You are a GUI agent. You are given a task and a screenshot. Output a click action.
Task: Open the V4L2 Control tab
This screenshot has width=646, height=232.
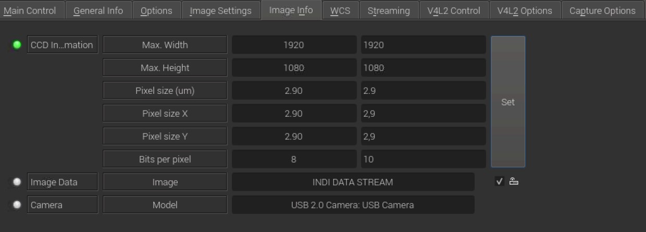[x=454, y=10]
